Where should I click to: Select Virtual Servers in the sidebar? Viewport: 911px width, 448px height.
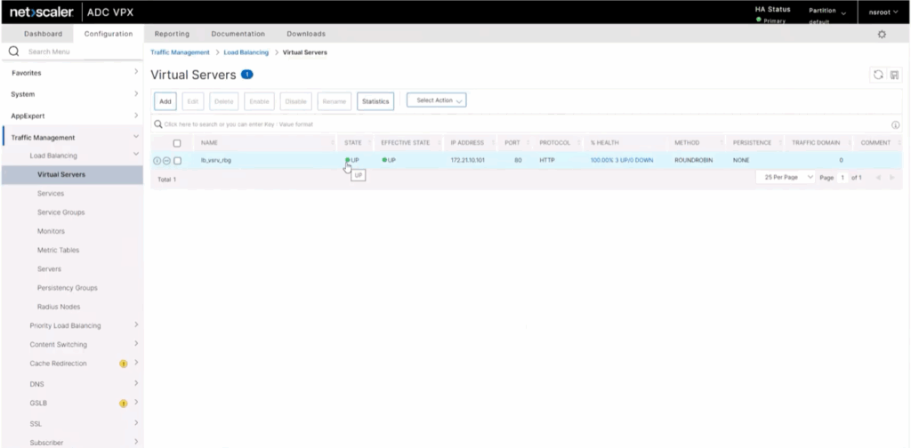coord(72,175)
